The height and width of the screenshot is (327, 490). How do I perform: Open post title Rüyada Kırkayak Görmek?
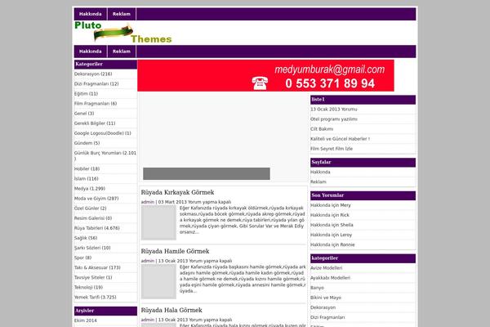click(x=177, y=192)
